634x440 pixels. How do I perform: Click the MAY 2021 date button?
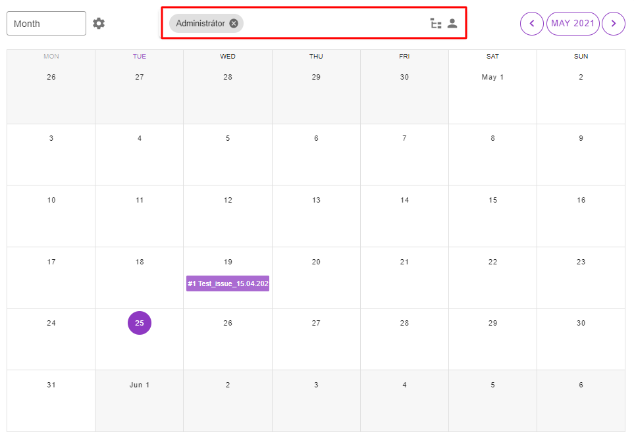[573, 24]
